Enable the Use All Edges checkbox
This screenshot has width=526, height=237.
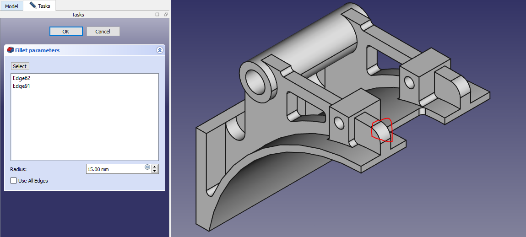click(x=13, y=181)
